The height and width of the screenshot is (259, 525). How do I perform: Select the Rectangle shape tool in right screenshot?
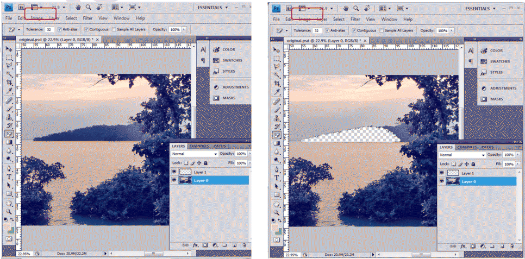[x=277, y=195]
